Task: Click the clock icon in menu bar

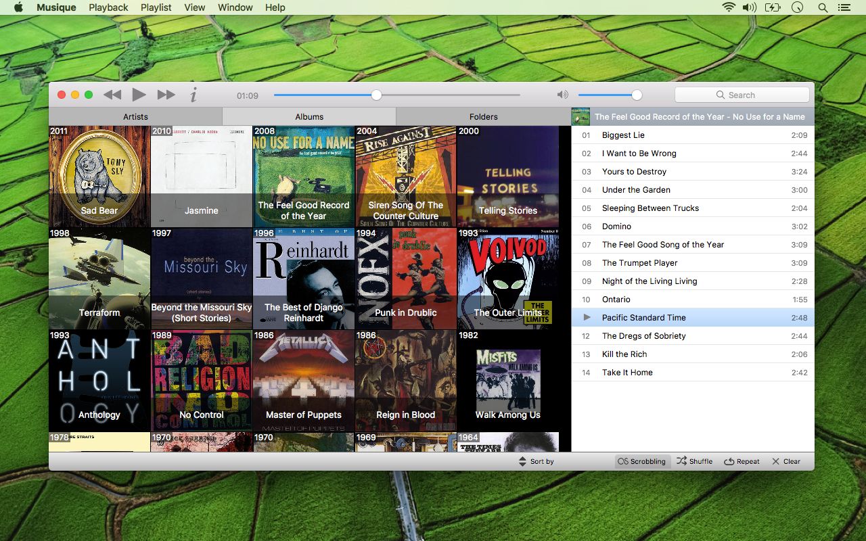Action: click(x=798, y=7)
